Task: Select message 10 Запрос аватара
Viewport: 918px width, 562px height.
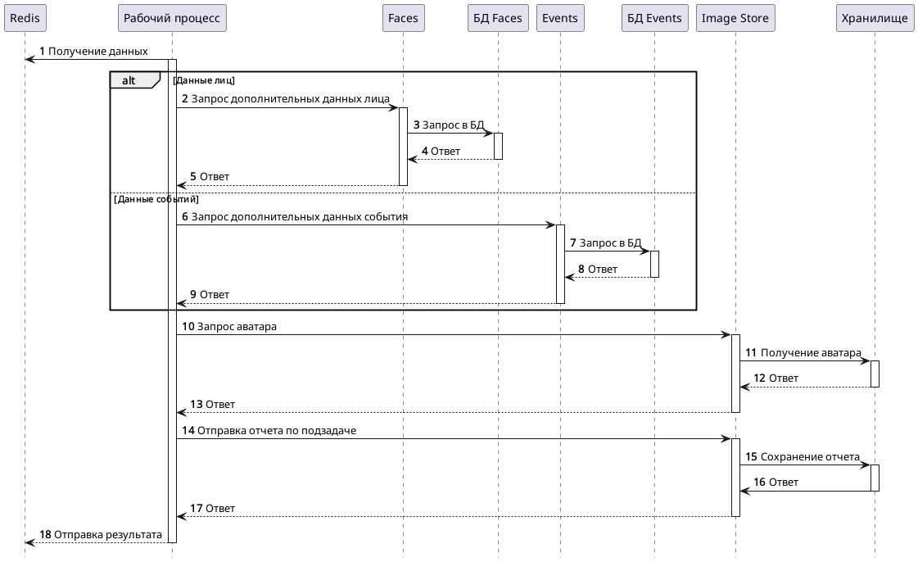Action: click(x=237, y=326)
